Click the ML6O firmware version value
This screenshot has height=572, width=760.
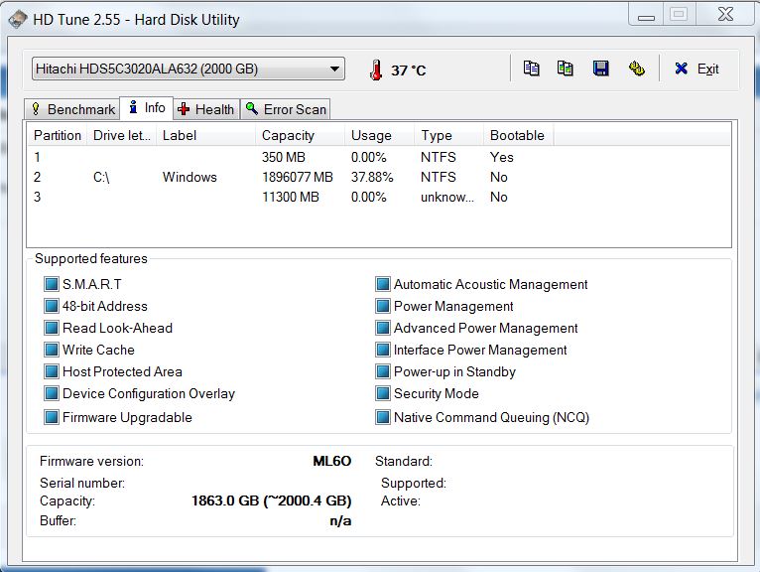tap(332, 461)
